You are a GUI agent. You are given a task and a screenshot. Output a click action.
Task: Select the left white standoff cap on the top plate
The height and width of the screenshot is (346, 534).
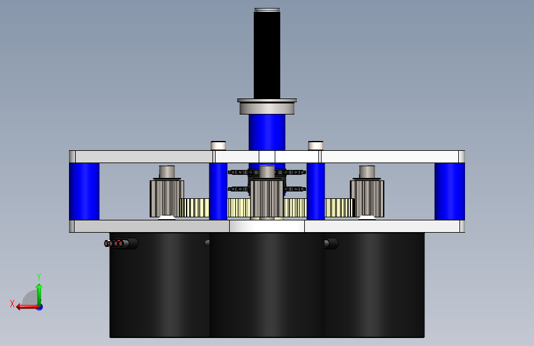(x=218, y=146)
